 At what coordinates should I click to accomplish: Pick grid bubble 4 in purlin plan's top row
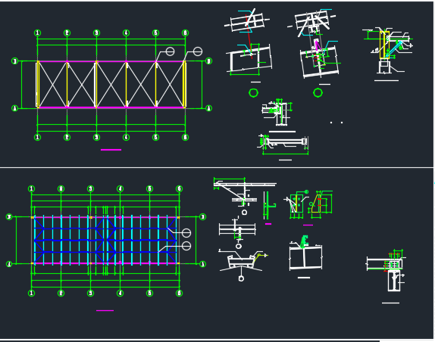pyautogui.click(x=120, y=189)
